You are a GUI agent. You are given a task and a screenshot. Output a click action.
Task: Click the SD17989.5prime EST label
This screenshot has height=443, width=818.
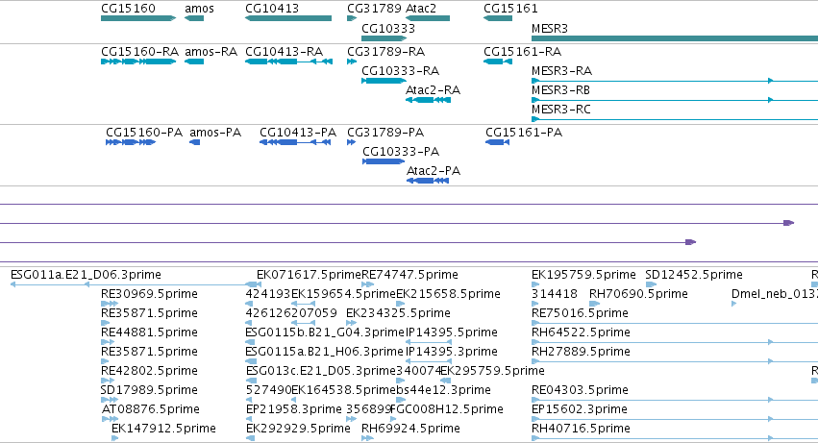point(149,390)
